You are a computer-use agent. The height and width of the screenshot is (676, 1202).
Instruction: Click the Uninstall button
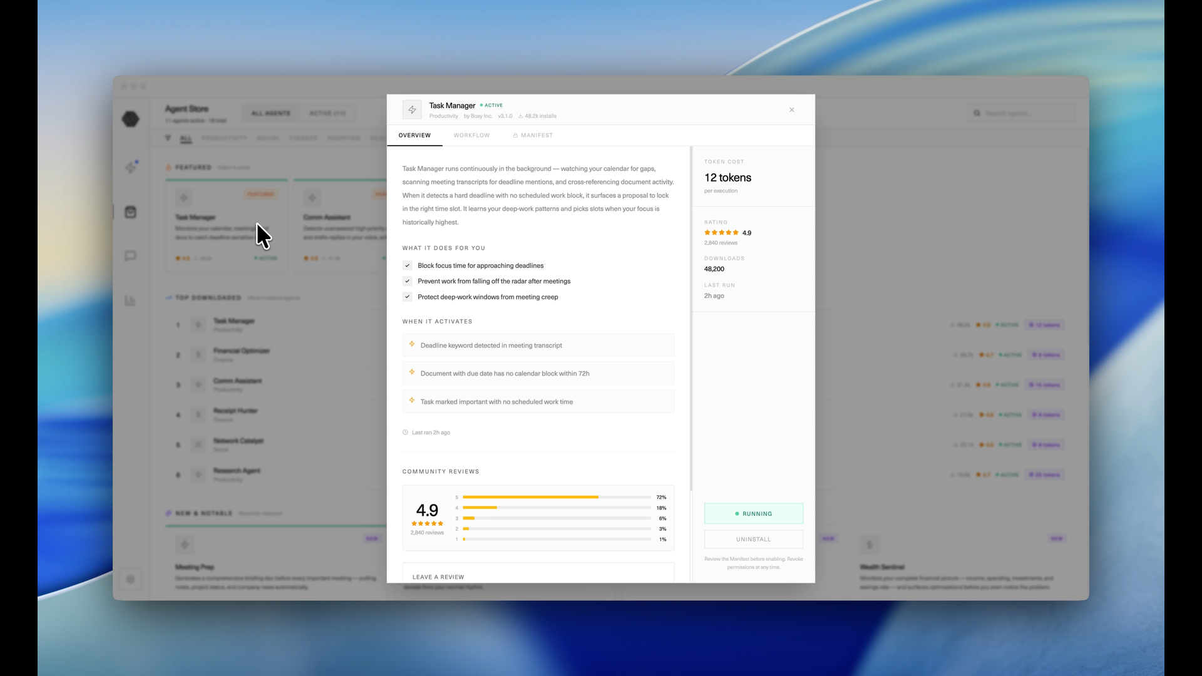[x=753, y=539]
